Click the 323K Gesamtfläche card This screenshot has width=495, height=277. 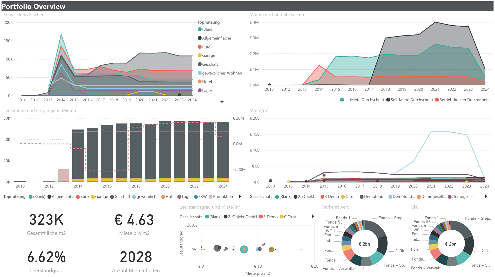(46, 224)
